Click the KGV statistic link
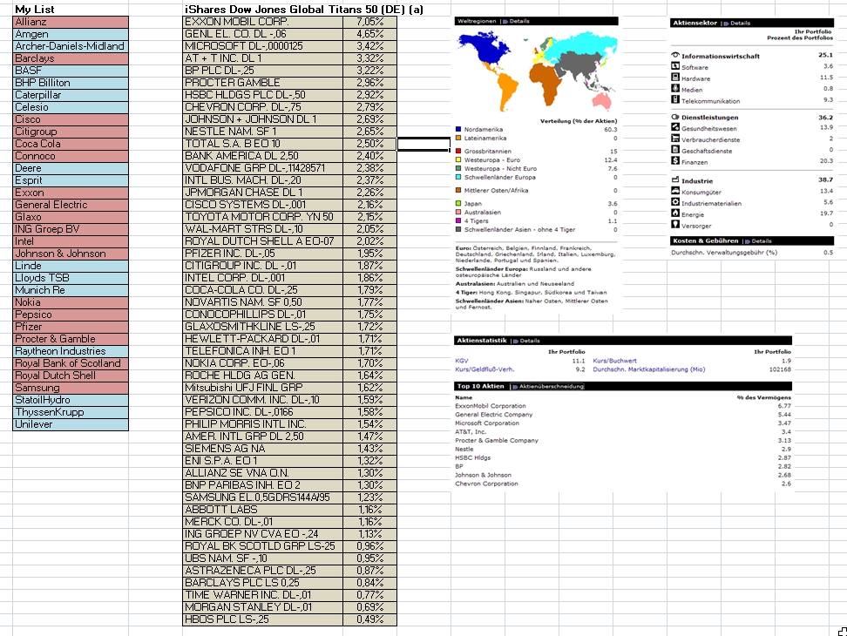This screenshot has width=847, height=636. coord(462,361)
